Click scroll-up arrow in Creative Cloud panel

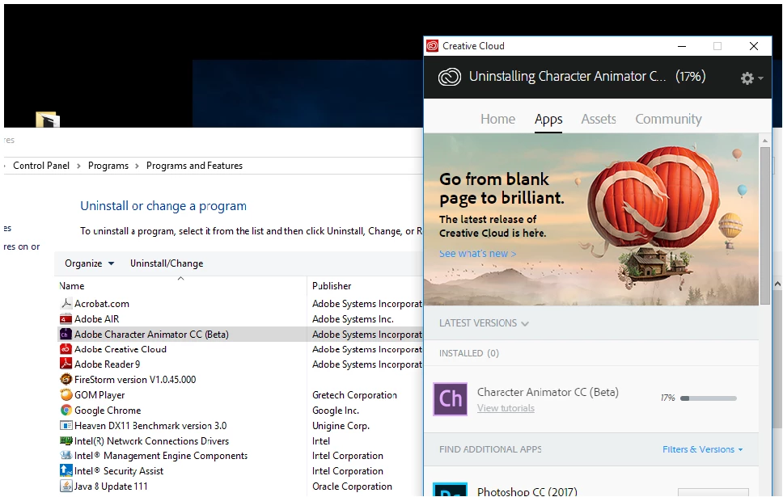[765, 141]
